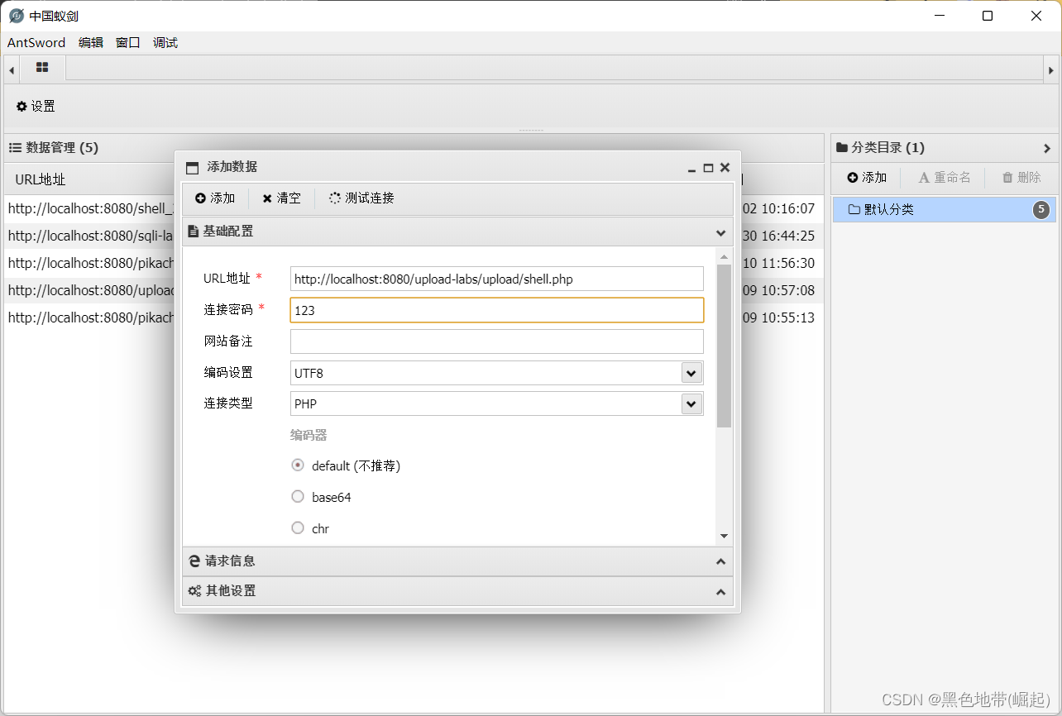
Task: Click the right tab-scroll arrow
Action: pyautogui.click(x=1051, y=71)
